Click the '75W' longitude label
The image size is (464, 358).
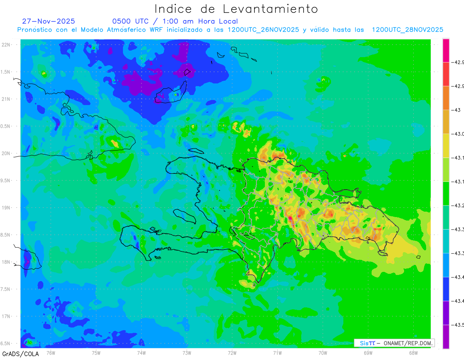click(96, 353)
